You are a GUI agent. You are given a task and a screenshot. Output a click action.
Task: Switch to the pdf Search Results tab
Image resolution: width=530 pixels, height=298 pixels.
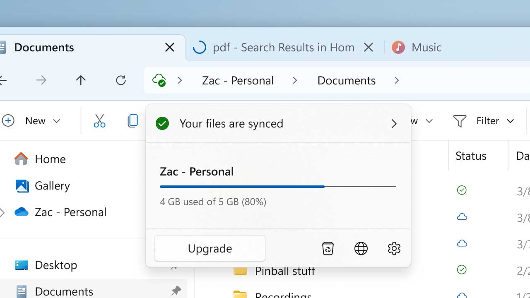pyautogui.click(x=283, y=47)
